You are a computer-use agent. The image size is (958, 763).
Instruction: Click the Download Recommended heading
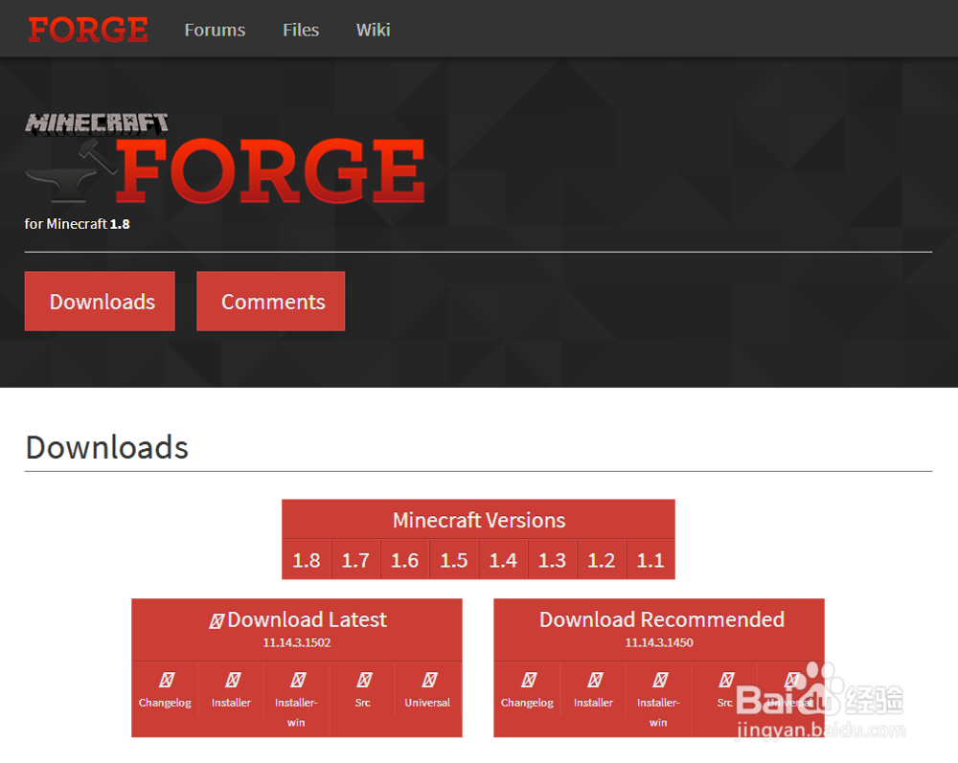click(x=662, y=619)
